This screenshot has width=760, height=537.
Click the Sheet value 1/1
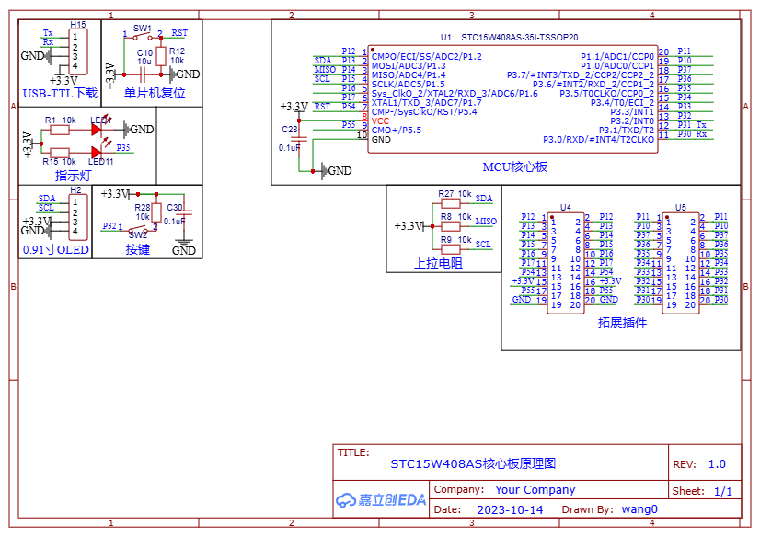723,491
